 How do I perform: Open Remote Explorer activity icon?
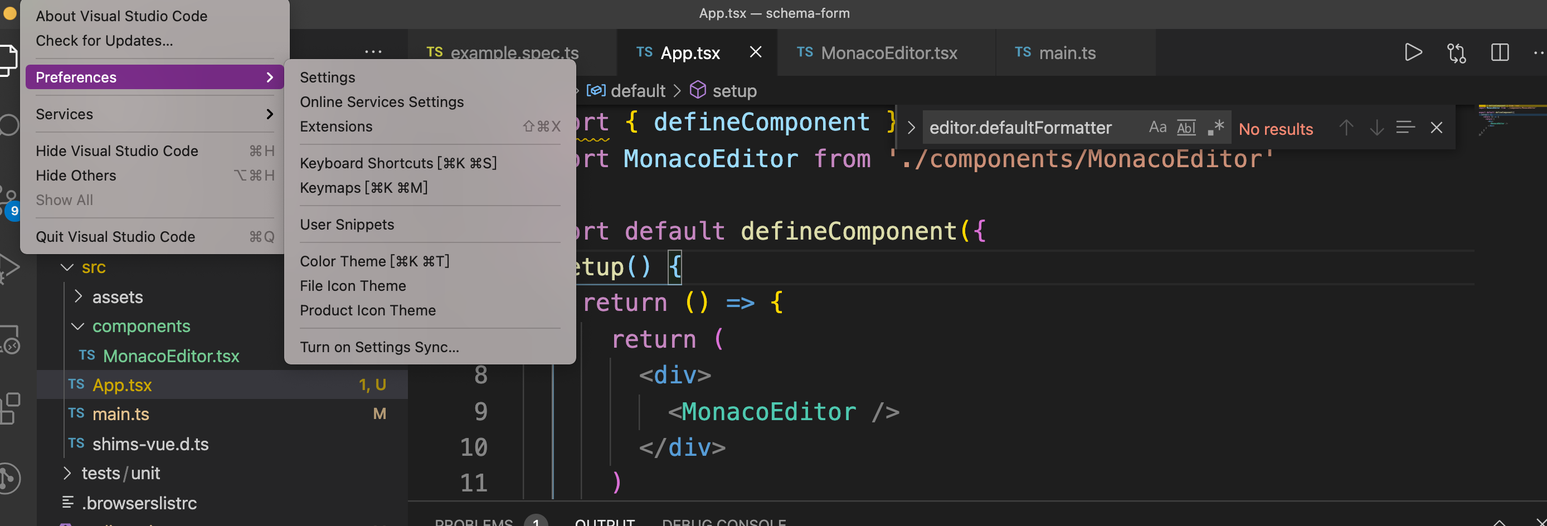(9, 340)
